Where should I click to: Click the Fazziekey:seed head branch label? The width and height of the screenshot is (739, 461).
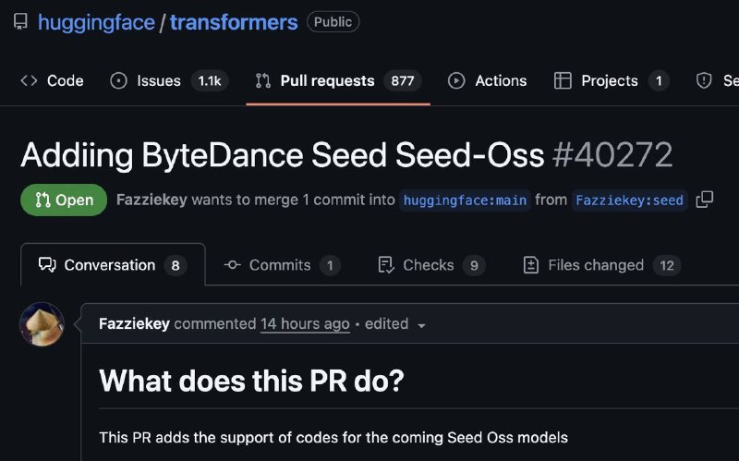point(629,200)
